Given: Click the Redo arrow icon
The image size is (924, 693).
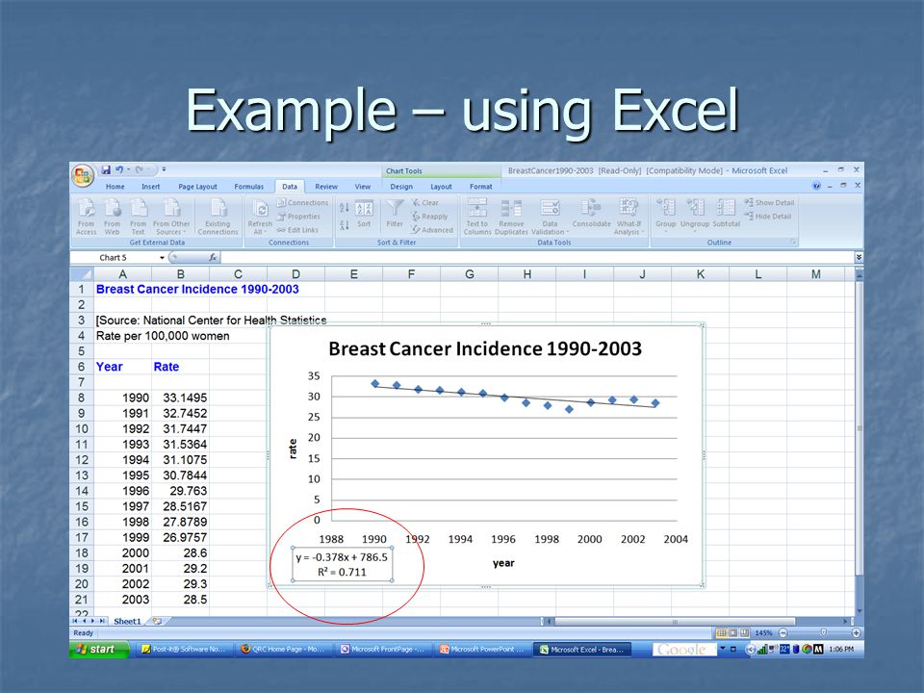Looking at the screenshot, I should point(140,169).
